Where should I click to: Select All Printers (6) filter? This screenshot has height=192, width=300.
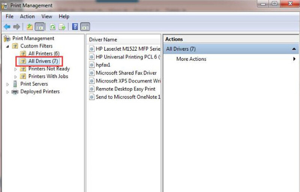pos(44,54)
